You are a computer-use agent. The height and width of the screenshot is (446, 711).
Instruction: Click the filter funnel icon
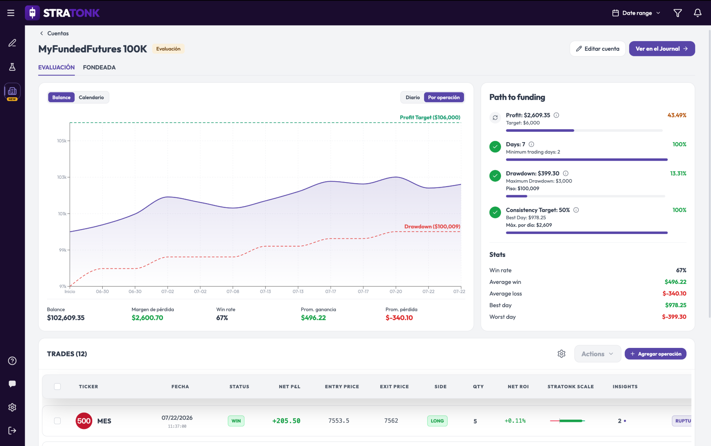pos(677,13)
